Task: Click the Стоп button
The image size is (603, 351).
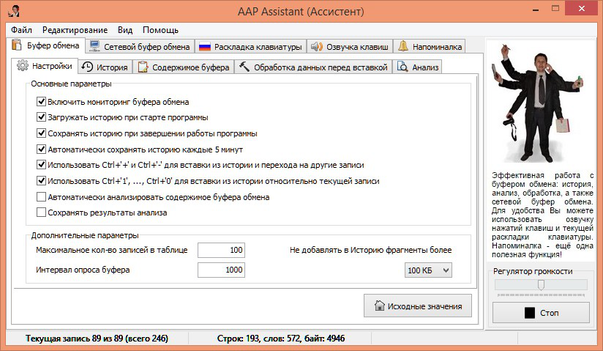Action: point(541,312)
